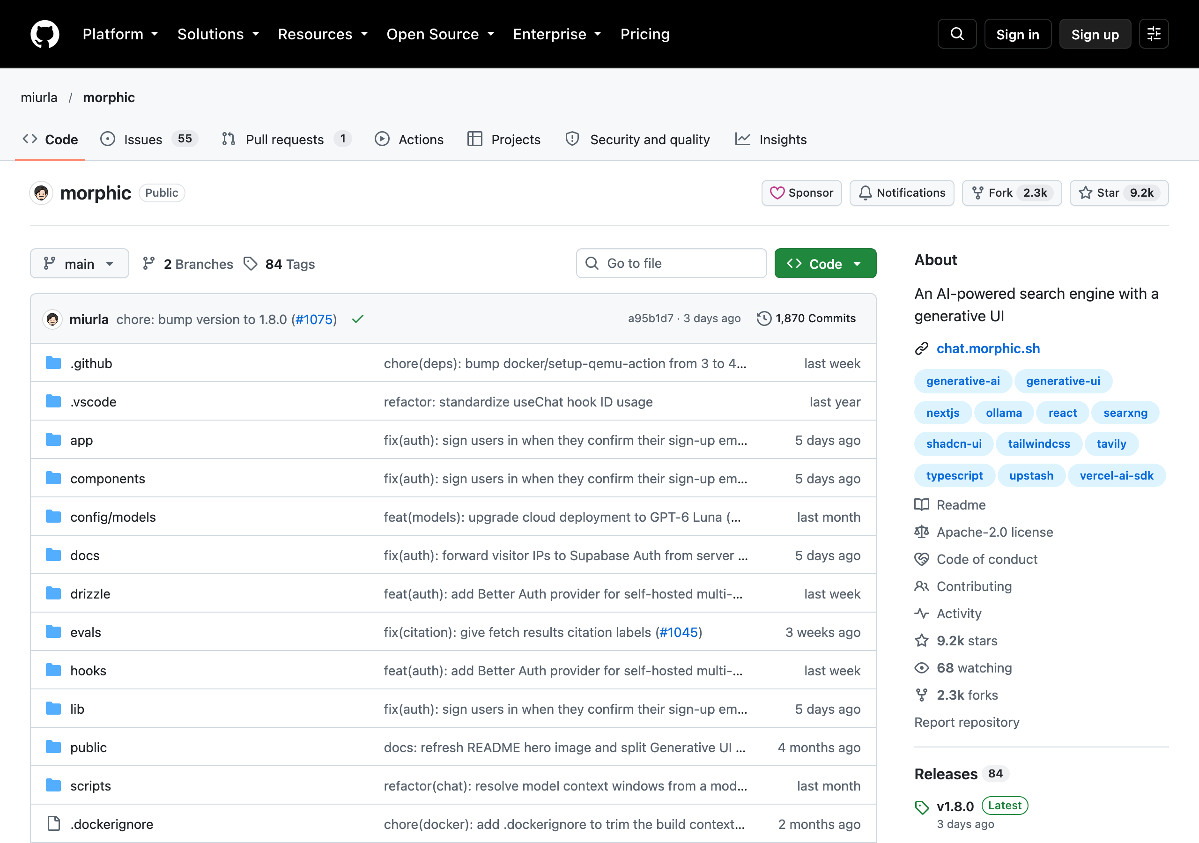1199x843 pixels.
Task: Open Security and quality tab
Action: [637, 140]
